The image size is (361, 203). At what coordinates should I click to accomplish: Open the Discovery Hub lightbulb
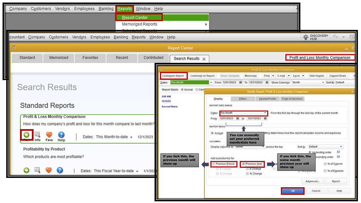pos(306,37)
